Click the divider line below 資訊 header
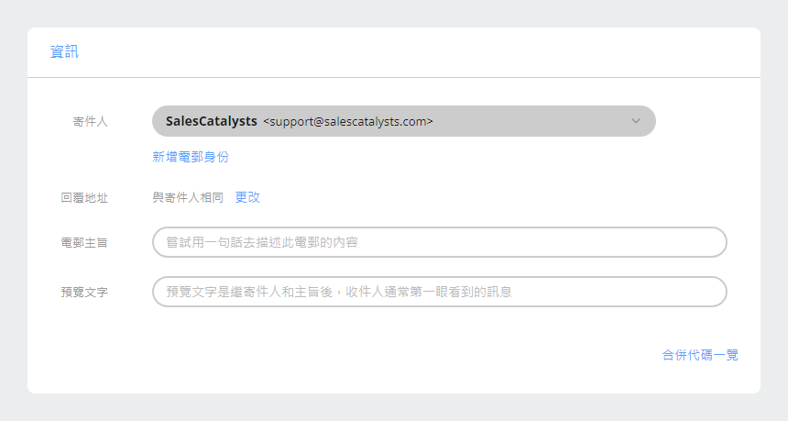 [394, 78]
